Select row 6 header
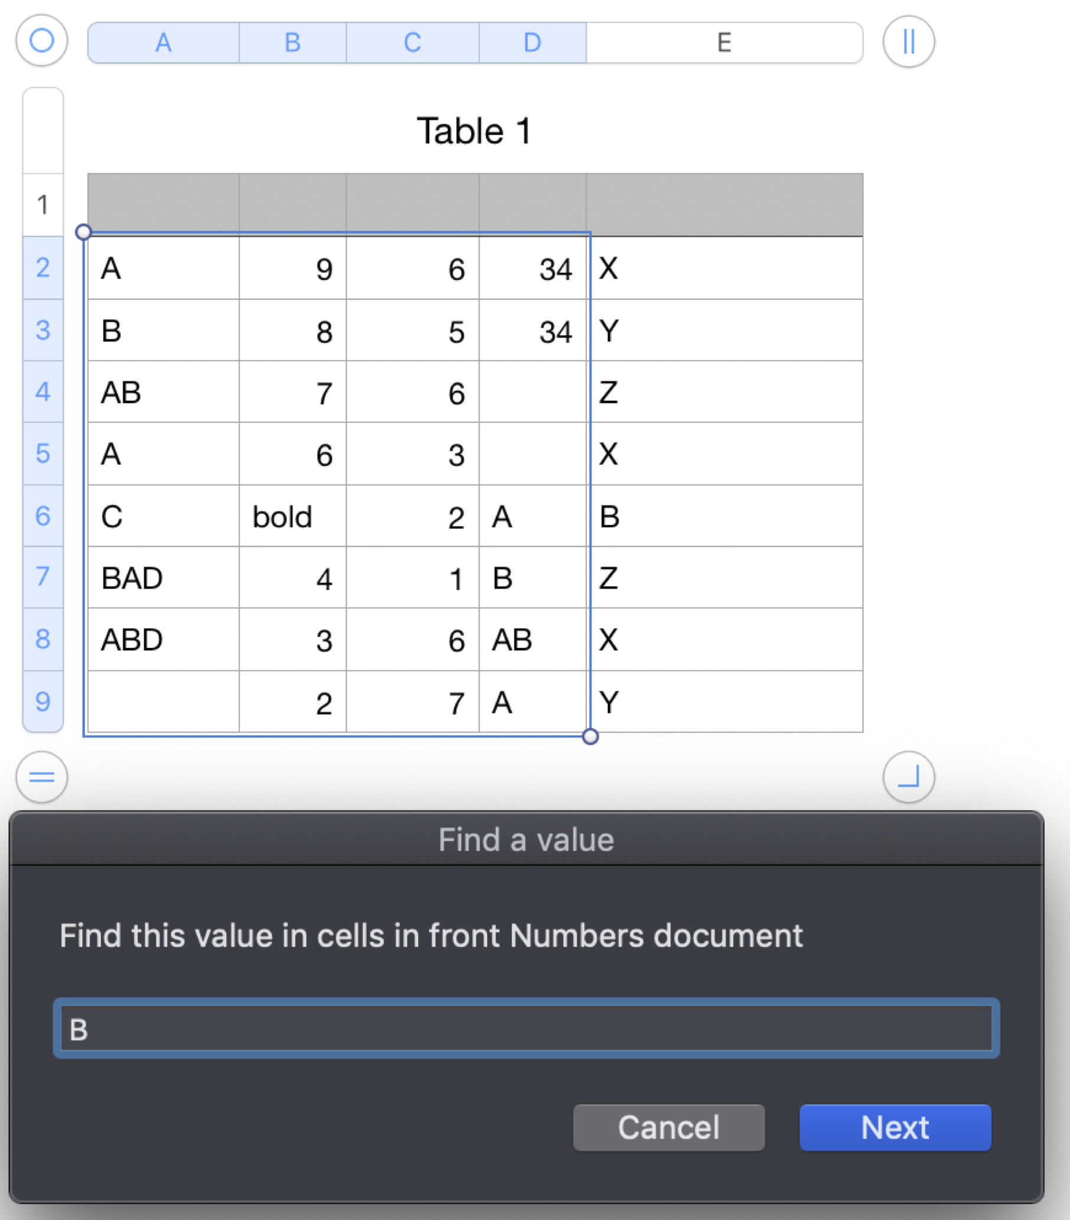 (x=43, y=516)
